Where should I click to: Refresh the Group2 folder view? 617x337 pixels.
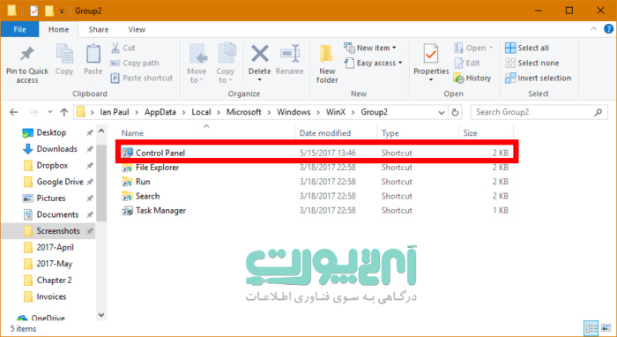[456, 113]
